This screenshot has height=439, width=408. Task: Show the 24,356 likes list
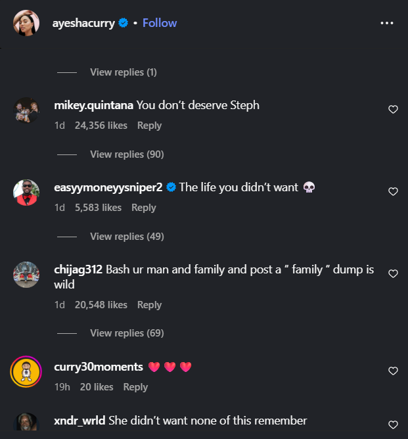click(99, 126)
